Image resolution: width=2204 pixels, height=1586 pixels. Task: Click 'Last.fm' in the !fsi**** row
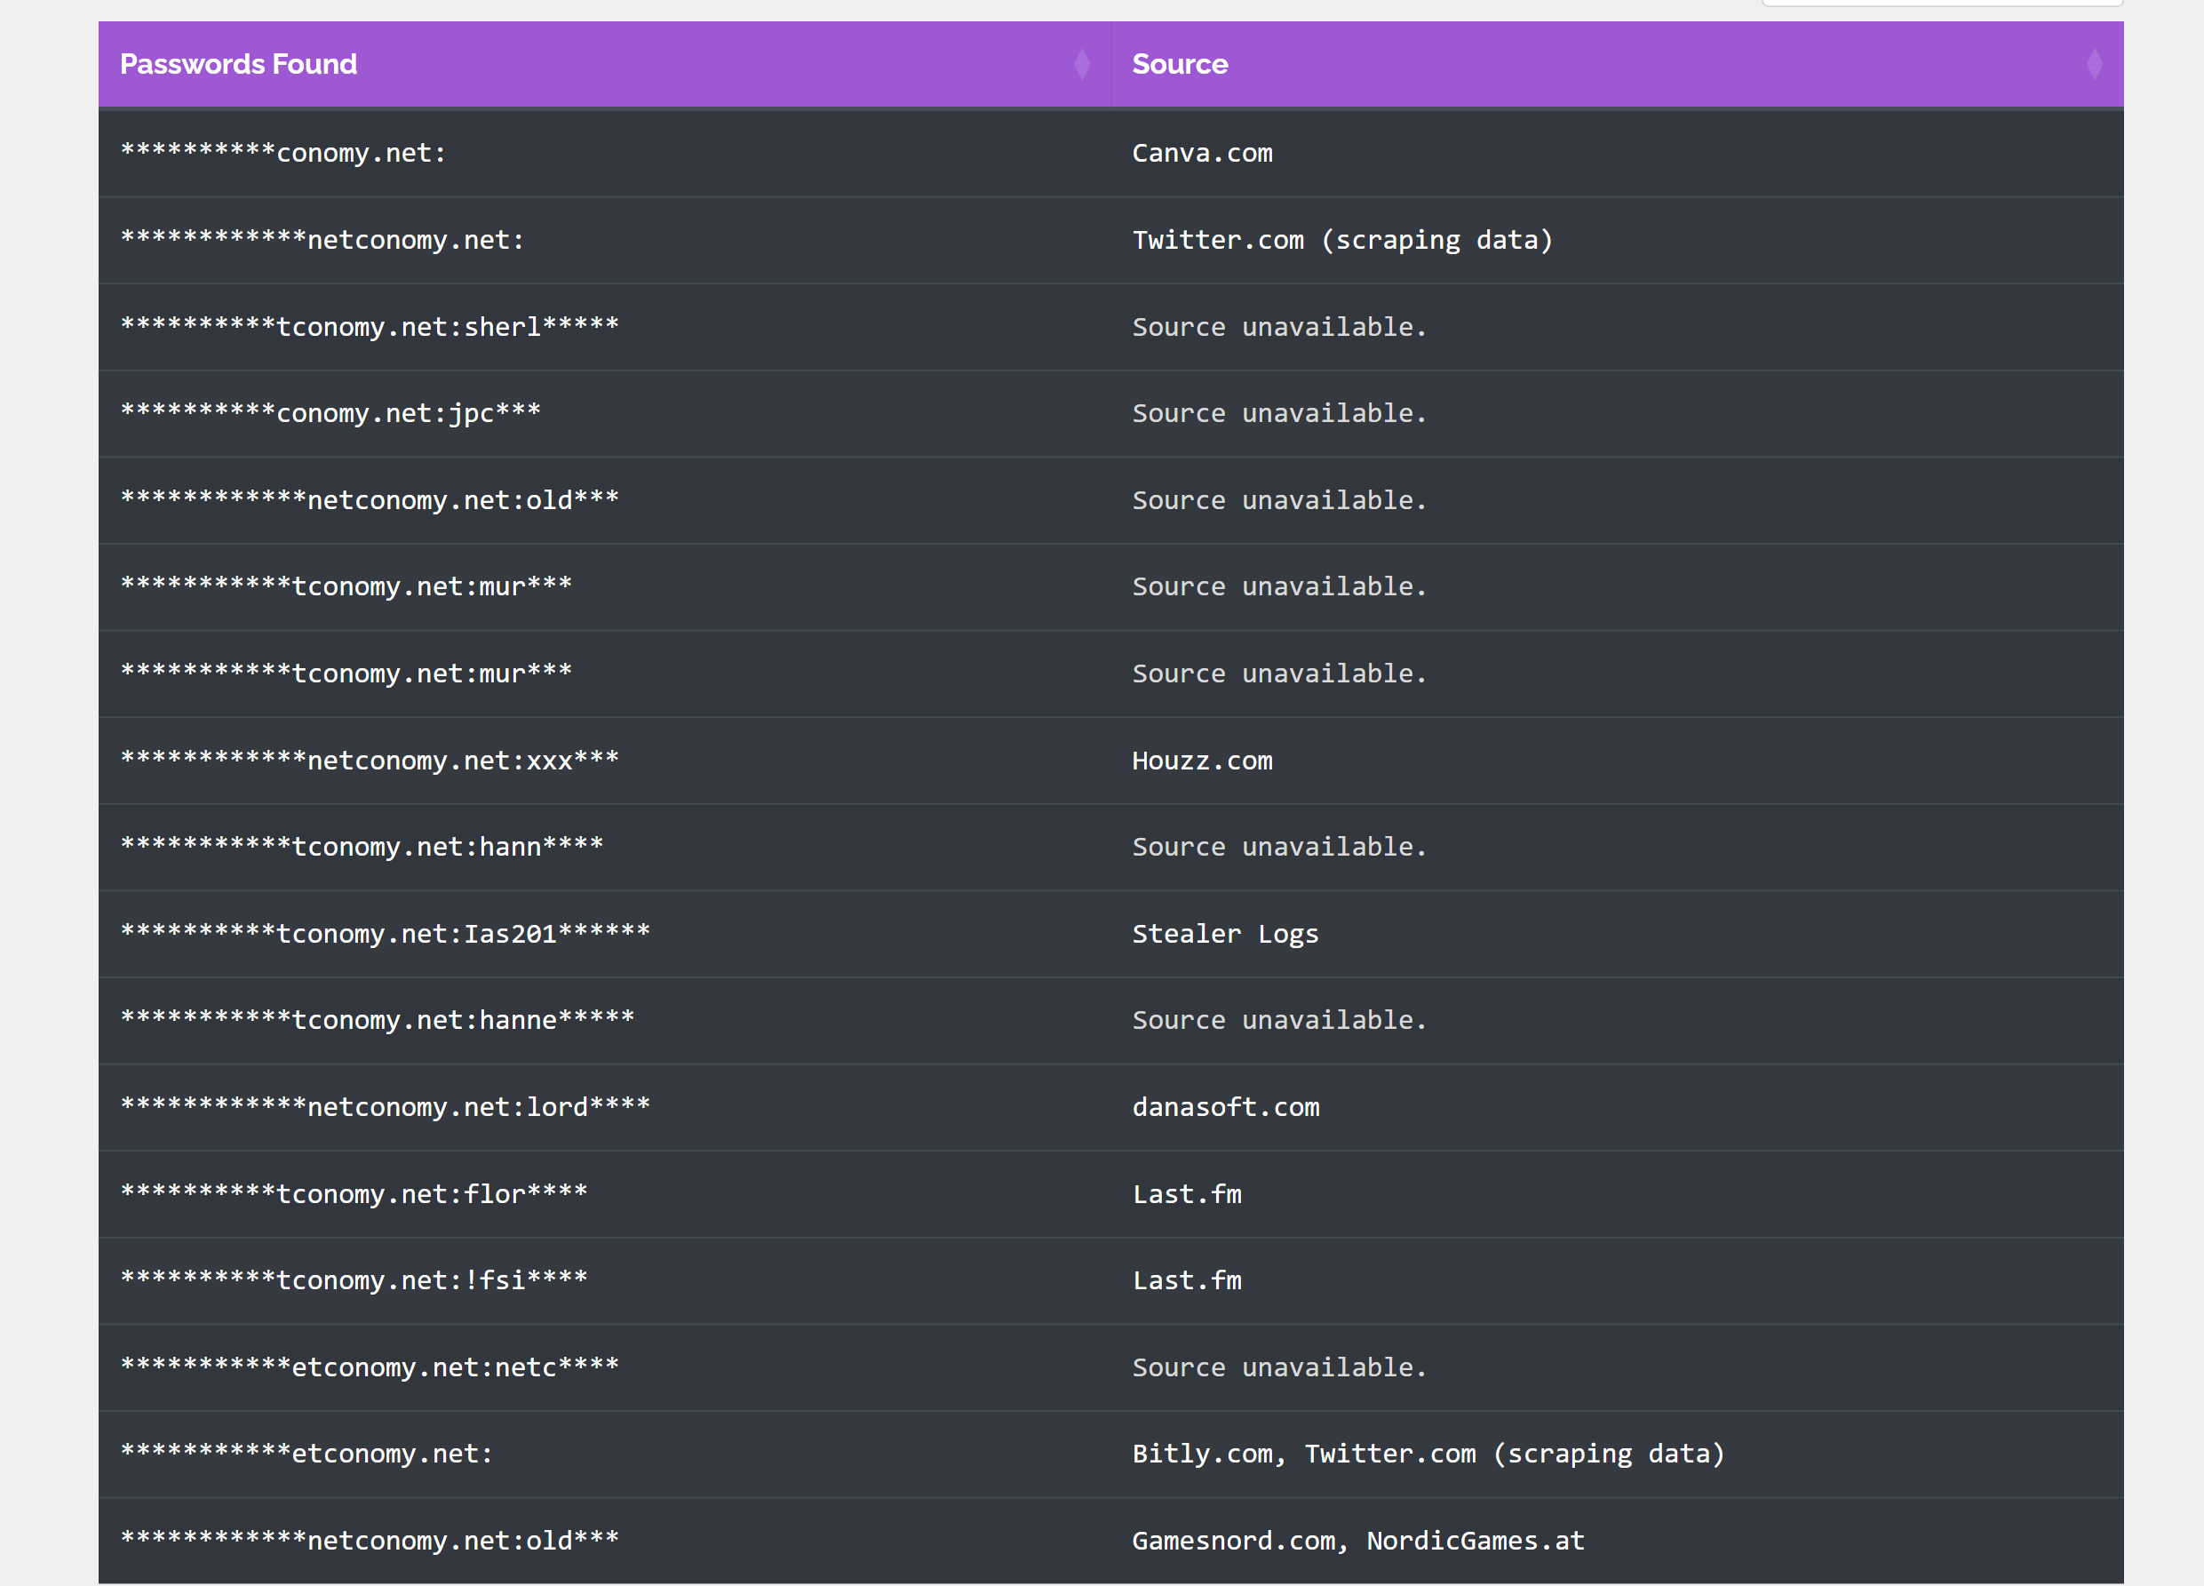(x=1187, y=1281)
